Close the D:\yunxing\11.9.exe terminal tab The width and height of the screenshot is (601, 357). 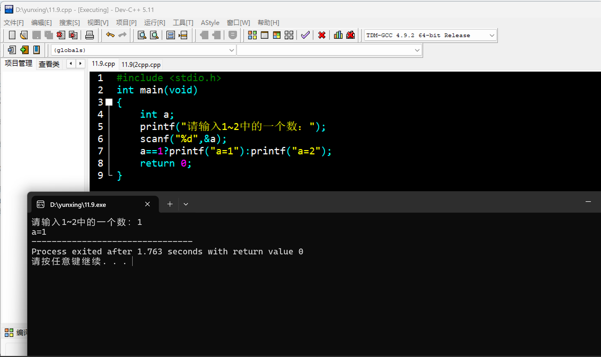pos(147,204)
